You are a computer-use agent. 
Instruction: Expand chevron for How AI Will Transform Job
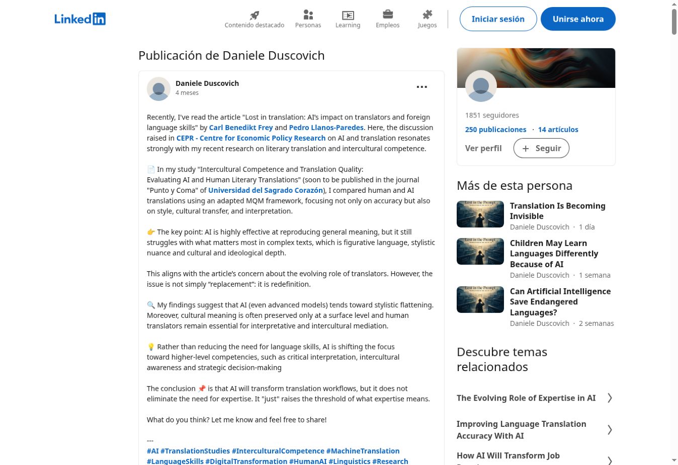coord(610,461)
